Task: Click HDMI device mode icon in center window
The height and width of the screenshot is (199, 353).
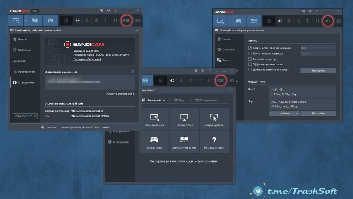Action: pos(145,81)
